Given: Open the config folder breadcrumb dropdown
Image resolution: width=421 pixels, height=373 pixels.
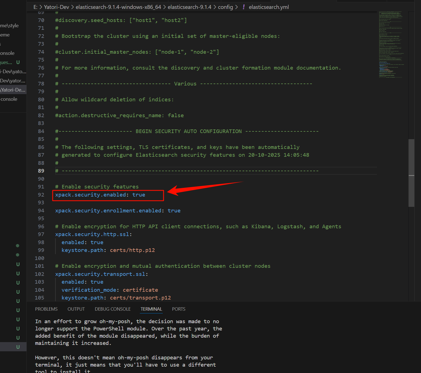Looking at the screenshot, I should click(x=225, y=7).
